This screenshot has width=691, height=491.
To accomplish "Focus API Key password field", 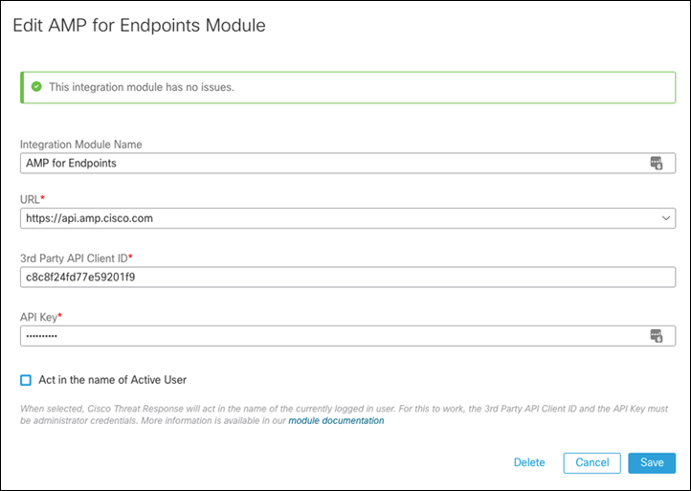I will point(347,336).
